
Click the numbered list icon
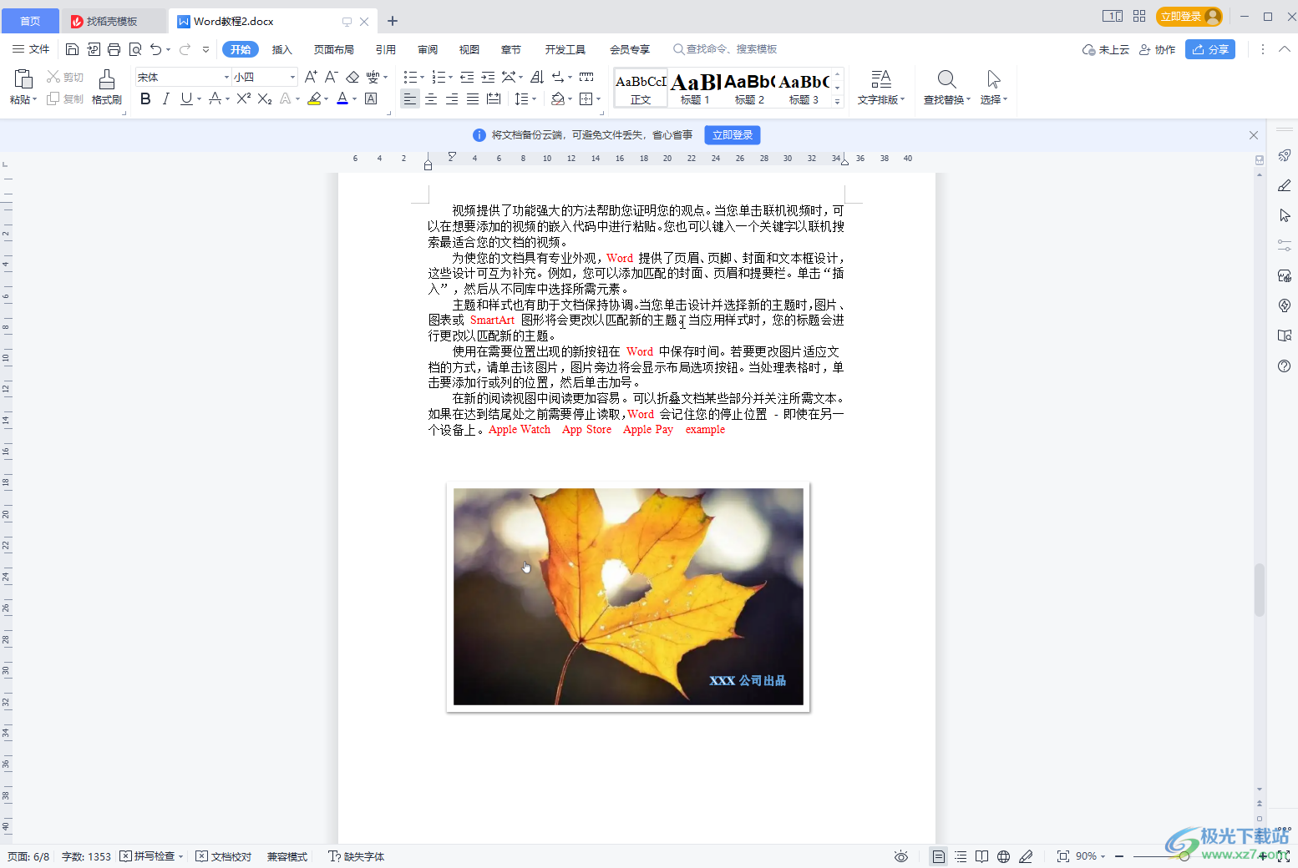pos(439,77)
